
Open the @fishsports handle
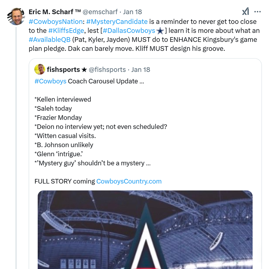click(x=107, y=70)
